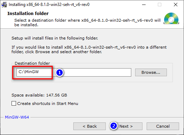Click the disabled maximize window button
Image resolution: width=184 pixels, height=135 pixels.
pos(160,5)
